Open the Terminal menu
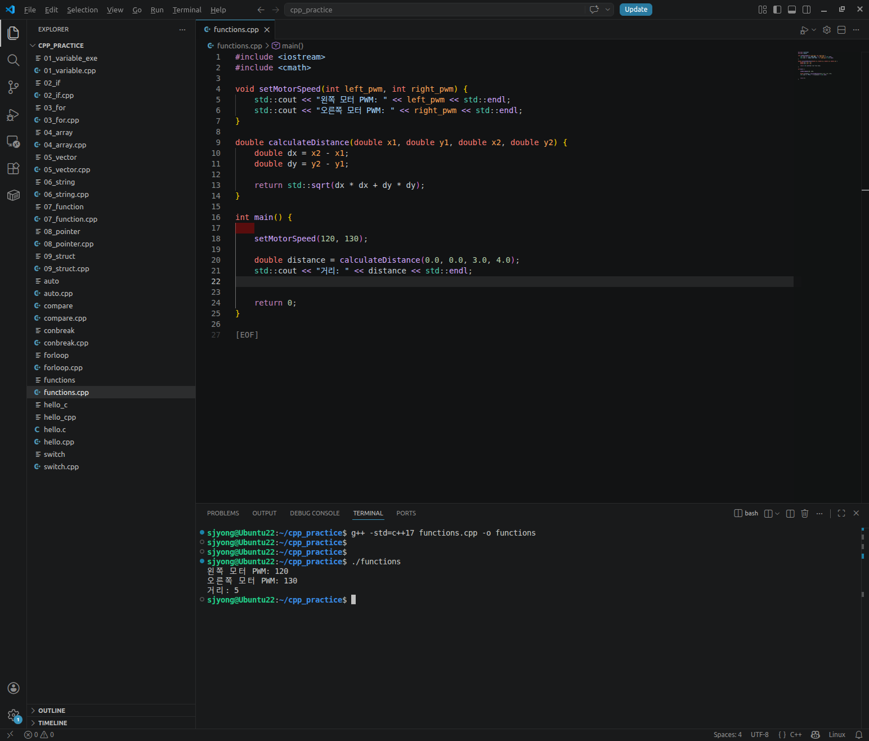The image size is (869, 741). 187,10
